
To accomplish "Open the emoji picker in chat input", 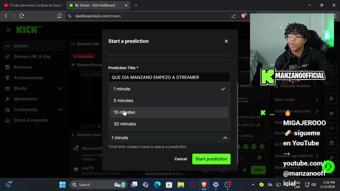I will pyautogui.click(x=260, y=158).
